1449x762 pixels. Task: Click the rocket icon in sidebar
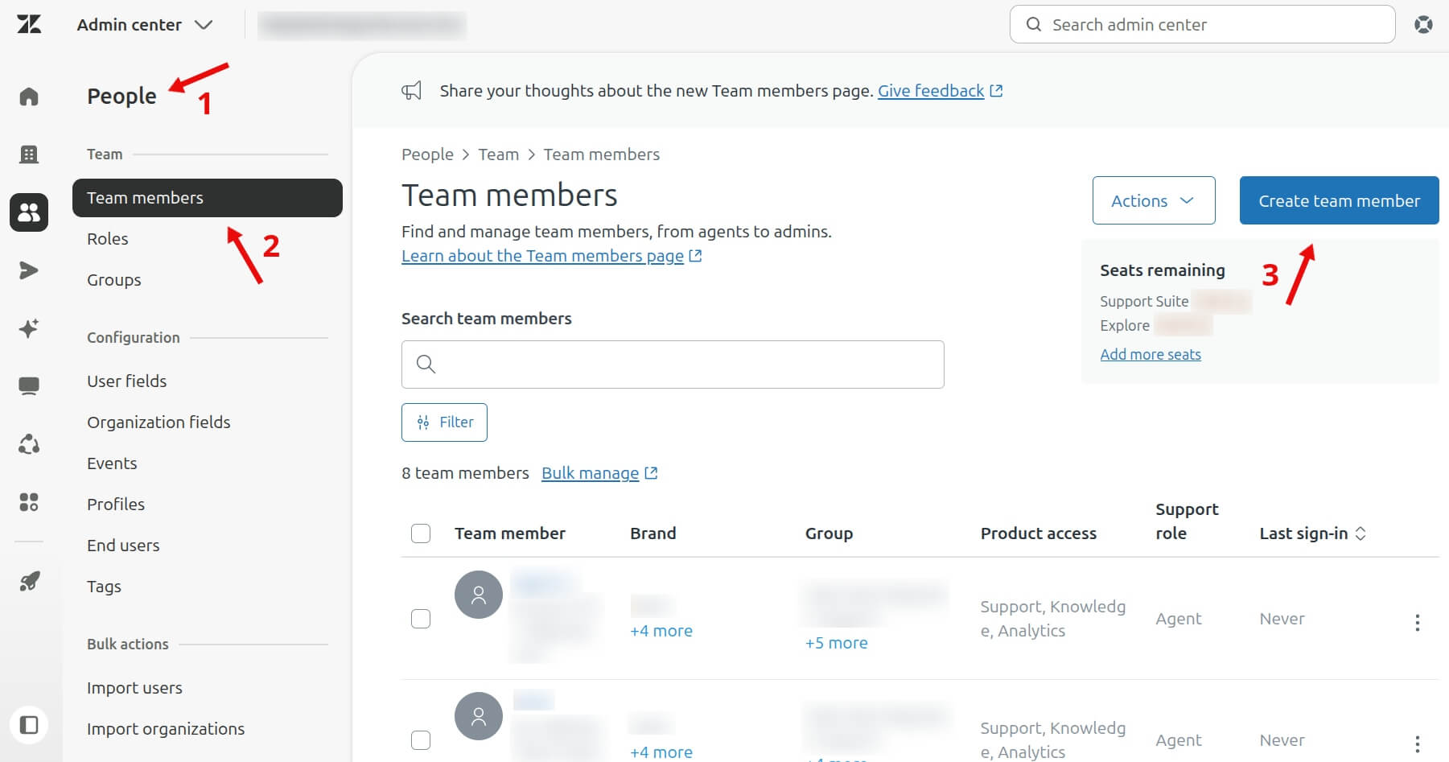(29, 581)
